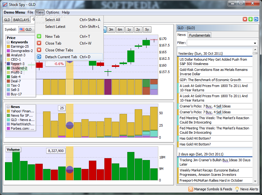Image resolution: width=262 pixels, height=195 pixels.
Task: Set chart range to 5y
Action: tap(147, 29)
